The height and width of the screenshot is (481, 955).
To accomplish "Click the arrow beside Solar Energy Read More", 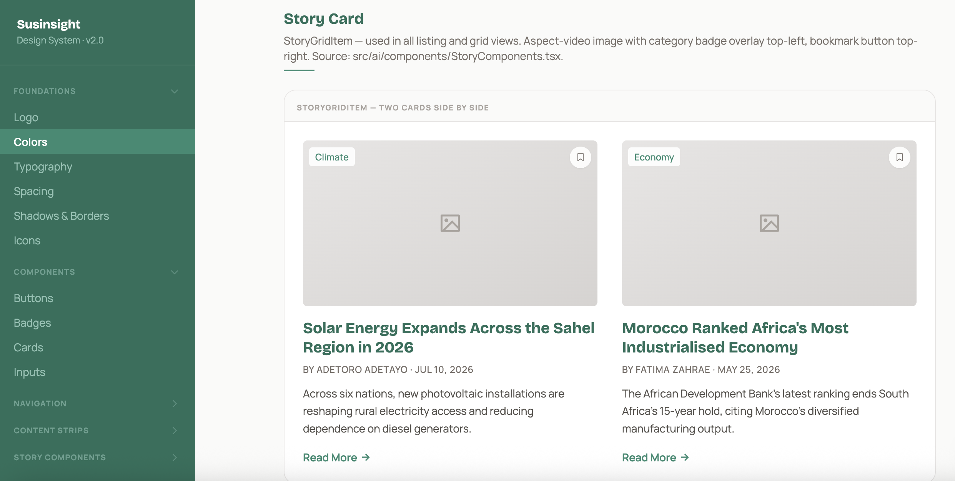I will pos(366,457).
